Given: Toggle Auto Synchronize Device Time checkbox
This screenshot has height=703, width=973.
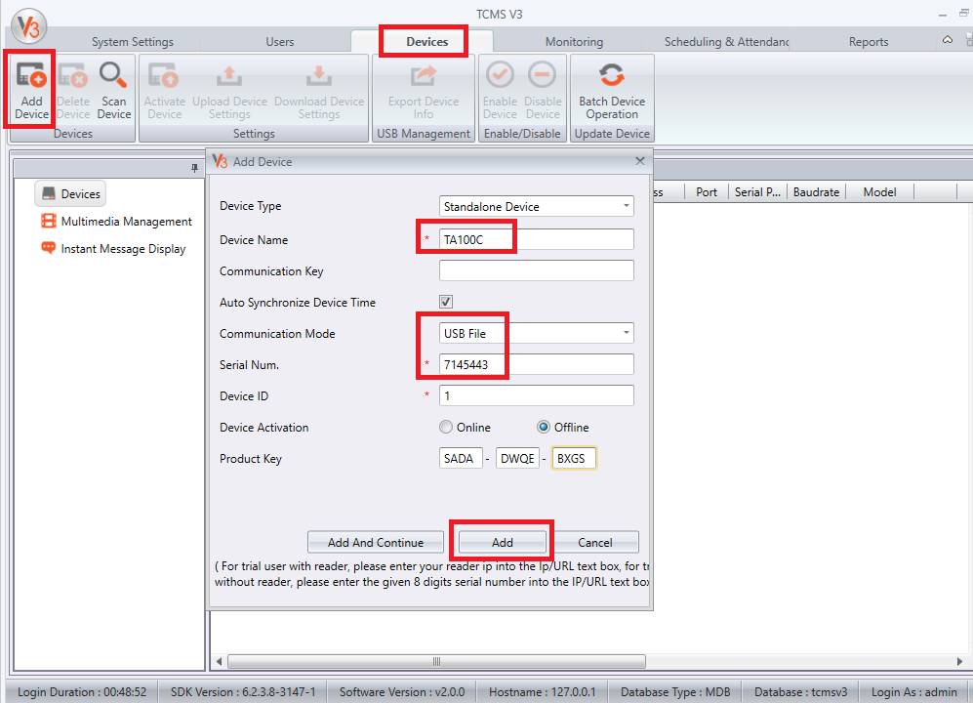Looking at the screenshot, I should click(446, 302).
